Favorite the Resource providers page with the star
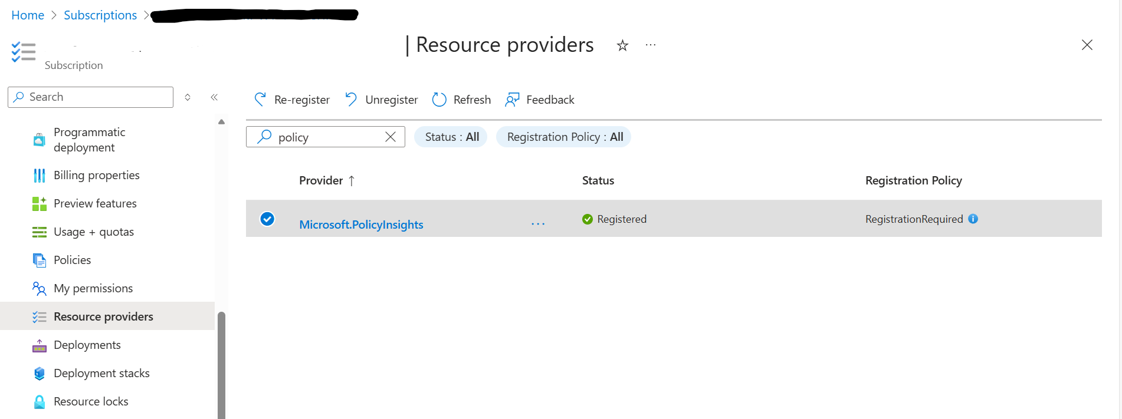The image size is (1122, 419). click(622, 45)
